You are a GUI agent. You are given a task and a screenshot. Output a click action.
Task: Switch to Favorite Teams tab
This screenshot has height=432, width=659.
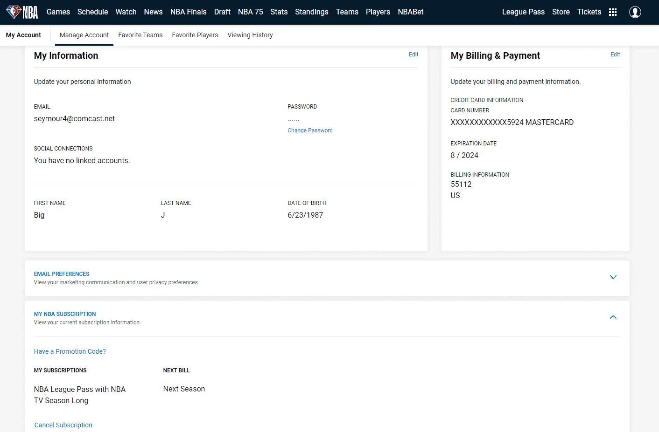pyautogui.click(x=140, y=35)
